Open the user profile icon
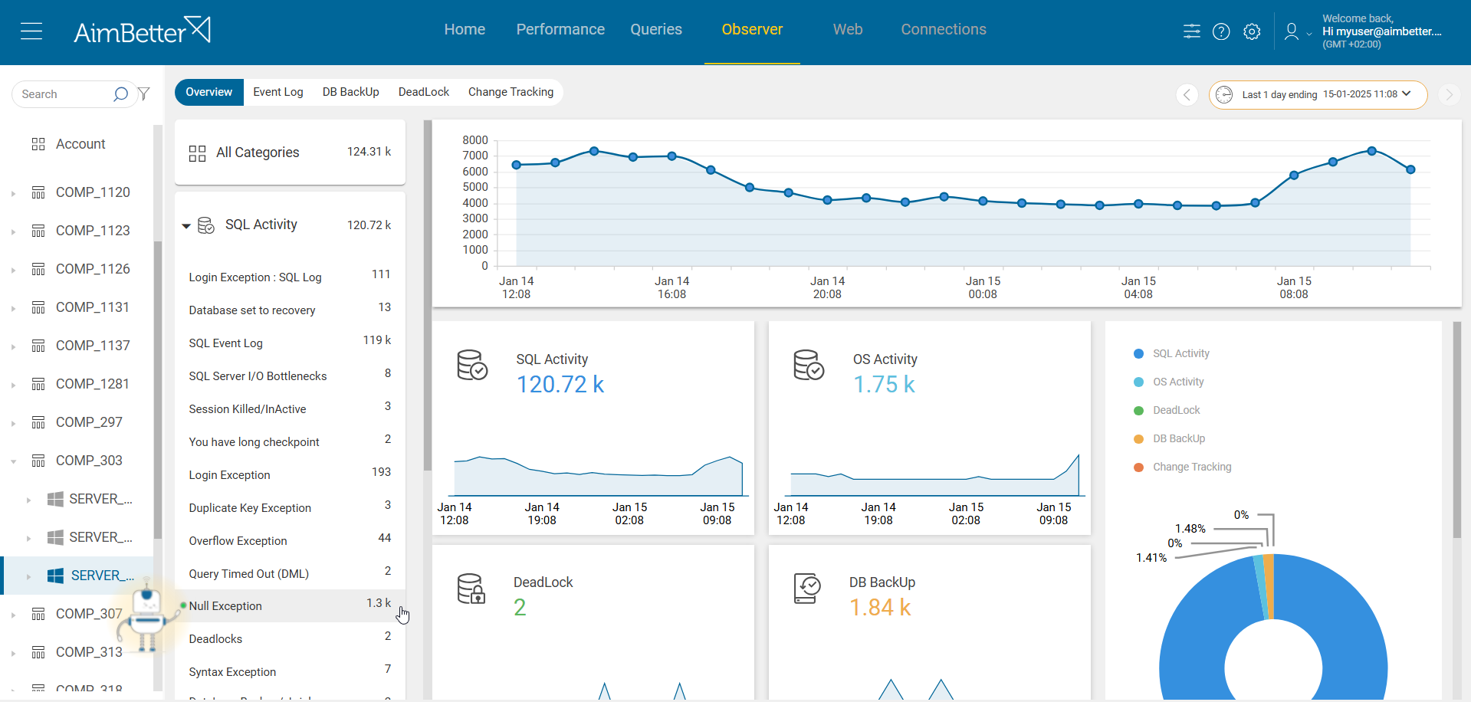 point(1292,31)
